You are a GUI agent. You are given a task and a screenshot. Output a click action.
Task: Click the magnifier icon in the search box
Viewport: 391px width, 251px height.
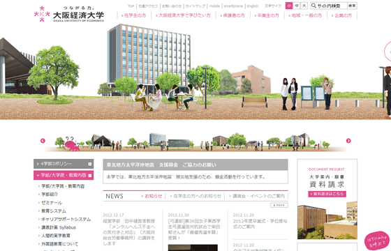coord(313,6)
